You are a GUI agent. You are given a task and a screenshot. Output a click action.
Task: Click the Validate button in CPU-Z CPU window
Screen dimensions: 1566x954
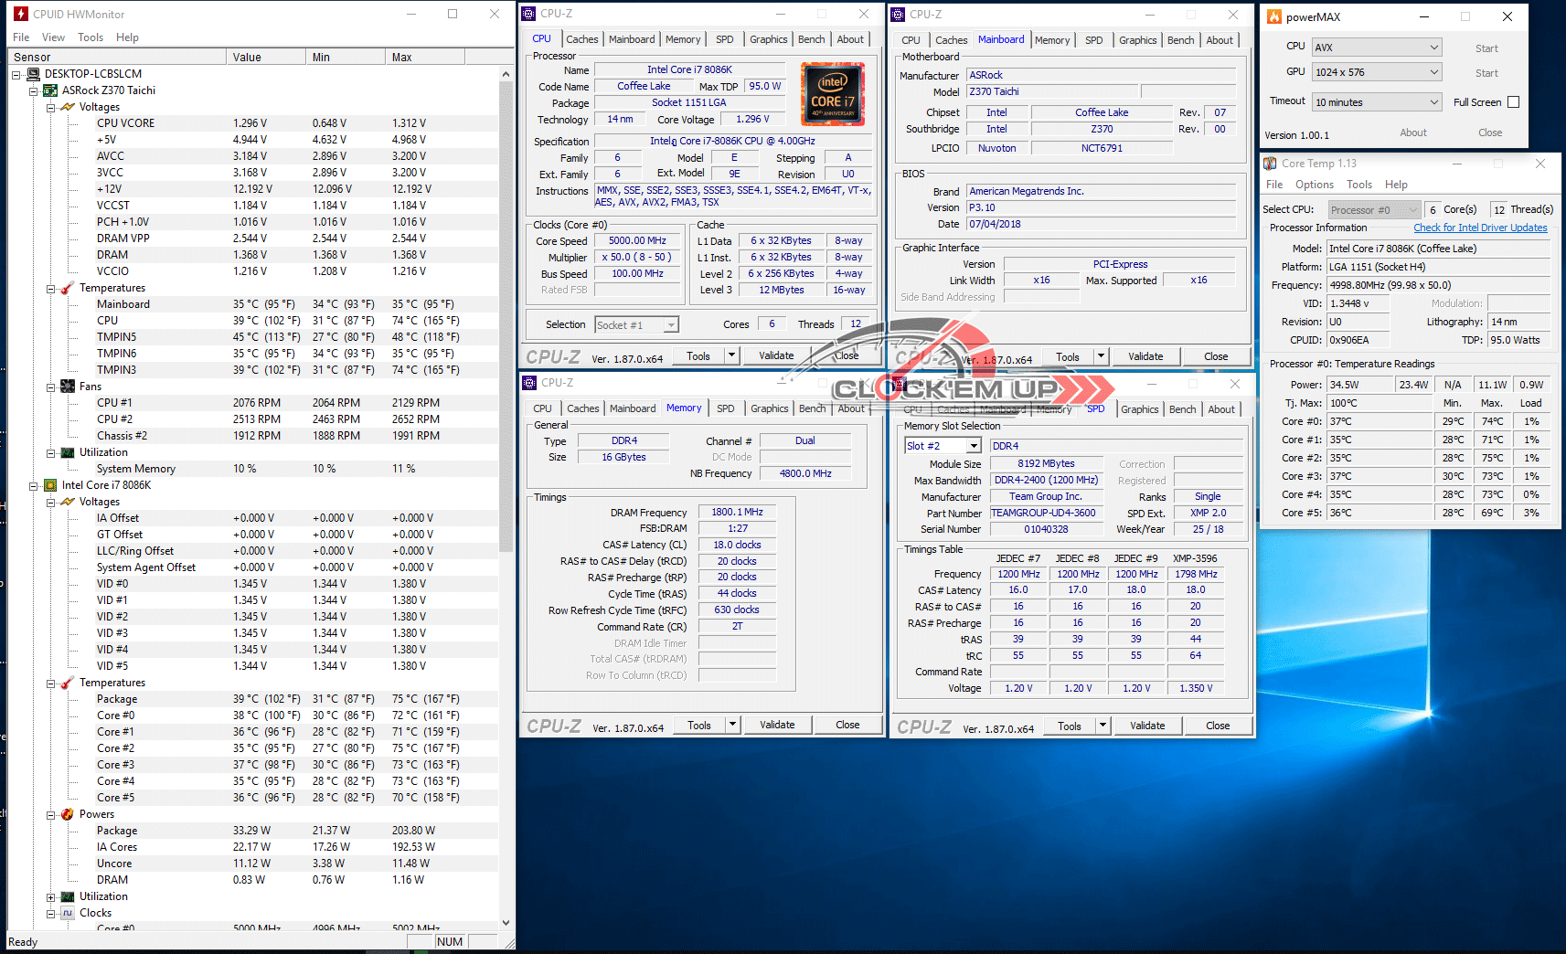(x=776, y=355)
